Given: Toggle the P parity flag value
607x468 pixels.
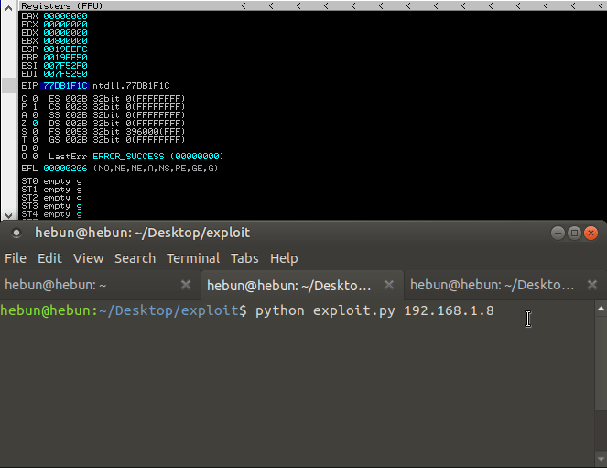Looking at the screenshot, I should coord(35,107).
